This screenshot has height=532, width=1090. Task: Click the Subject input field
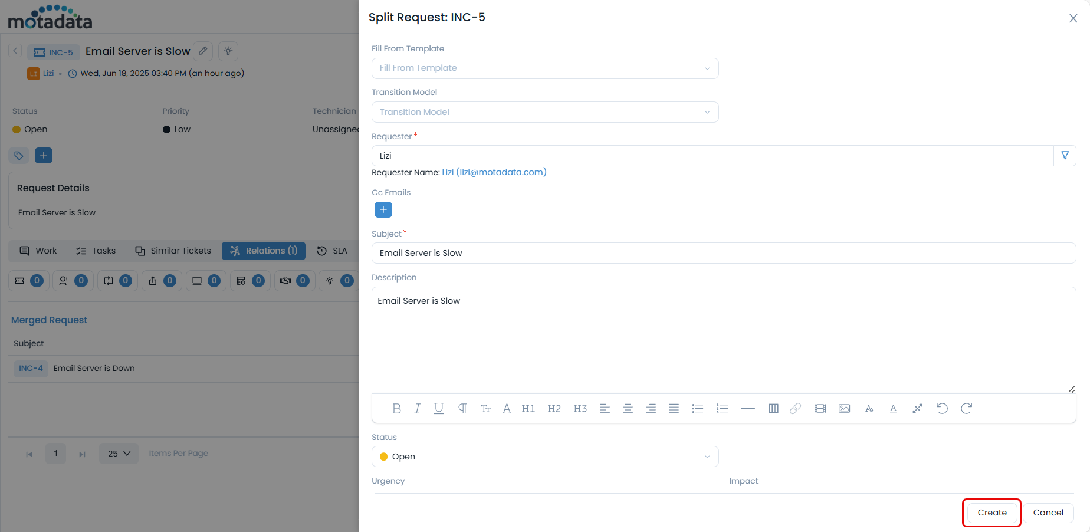coord(723,253)
